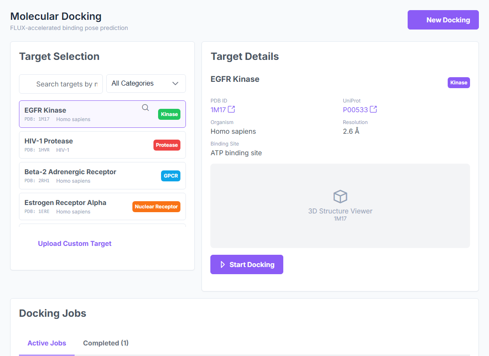Click Upload Custom Target
Image resolution: width=489 pixels, height=356 pixels.
coord(75,243)
